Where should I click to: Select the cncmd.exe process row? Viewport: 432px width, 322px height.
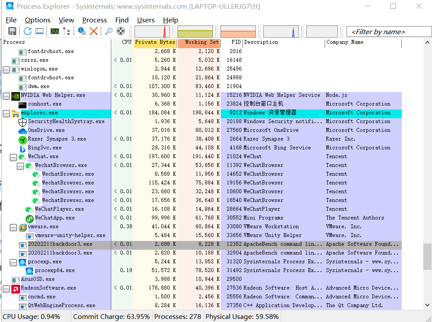pyautogui.click(x=202, y=297)
